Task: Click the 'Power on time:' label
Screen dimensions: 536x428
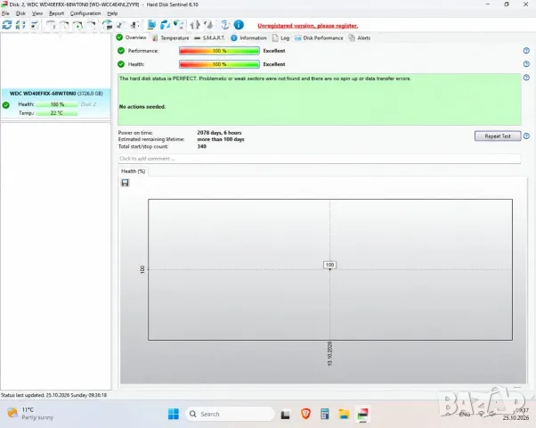Action: pos(135,133)
